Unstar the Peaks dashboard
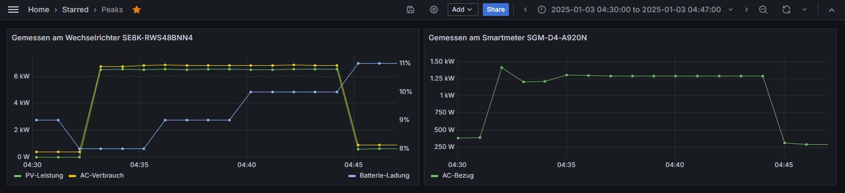Image resolution: width=845 pixels, height=193 pixels. click(x=137, y=10)
